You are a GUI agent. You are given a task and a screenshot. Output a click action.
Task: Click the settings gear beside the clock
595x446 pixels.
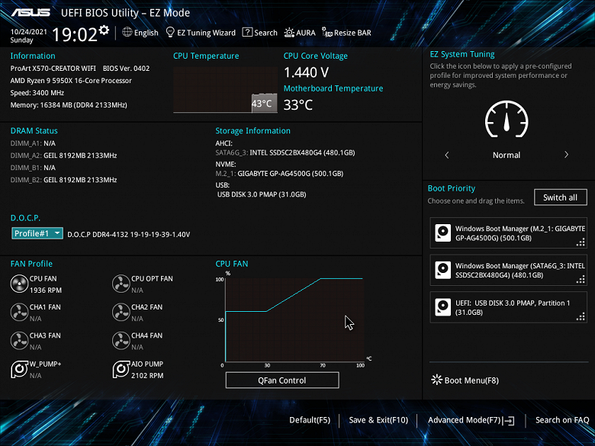pyautogui.click(x=104, y=30)
